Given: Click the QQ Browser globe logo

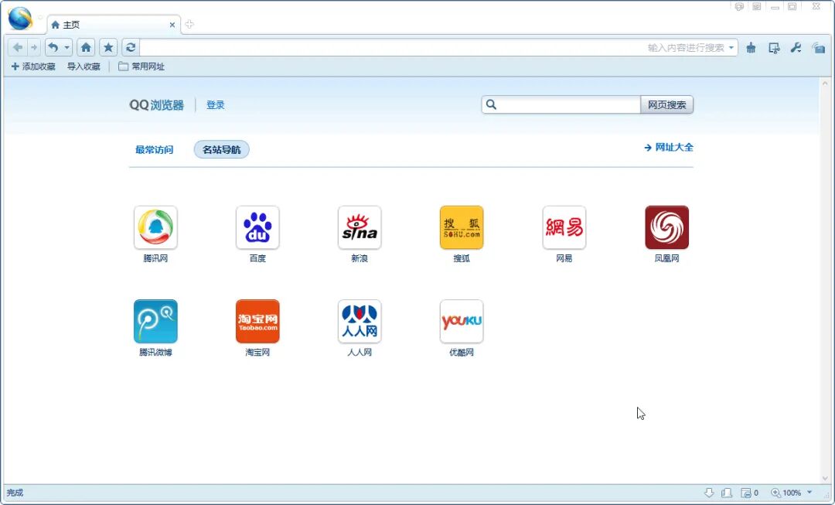Looking at the screenshot, I should click(x=19, y=18).
